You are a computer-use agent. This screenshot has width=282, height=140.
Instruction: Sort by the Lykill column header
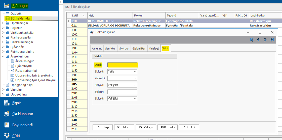pos(75,15)
